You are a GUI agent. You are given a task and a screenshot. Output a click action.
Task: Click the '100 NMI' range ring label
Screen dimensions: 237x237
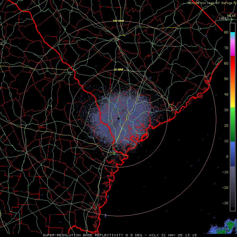point(118,21)
